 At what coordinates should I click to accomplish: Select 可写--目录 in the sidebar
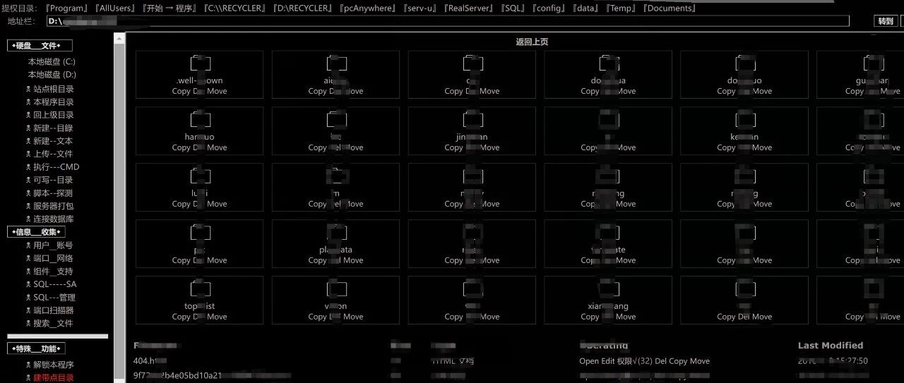pyautogui.click(x=53, y=180)
